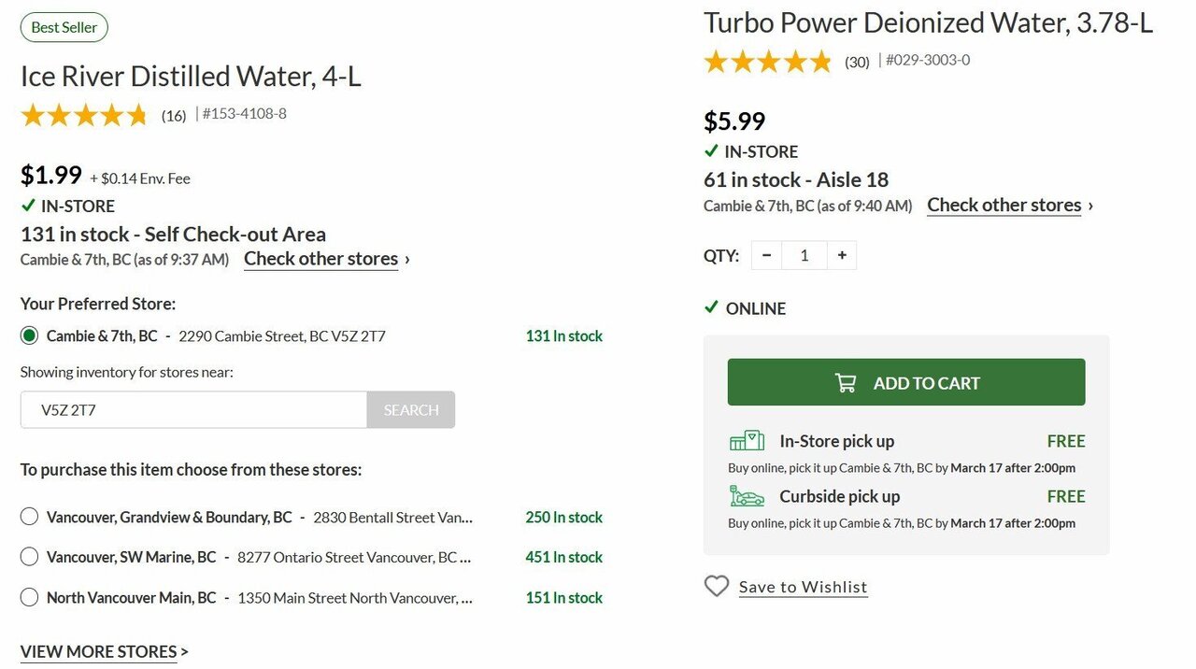Click the In-Store pick up store icon
1196x669 pixels.
click(x=747, y=441)
